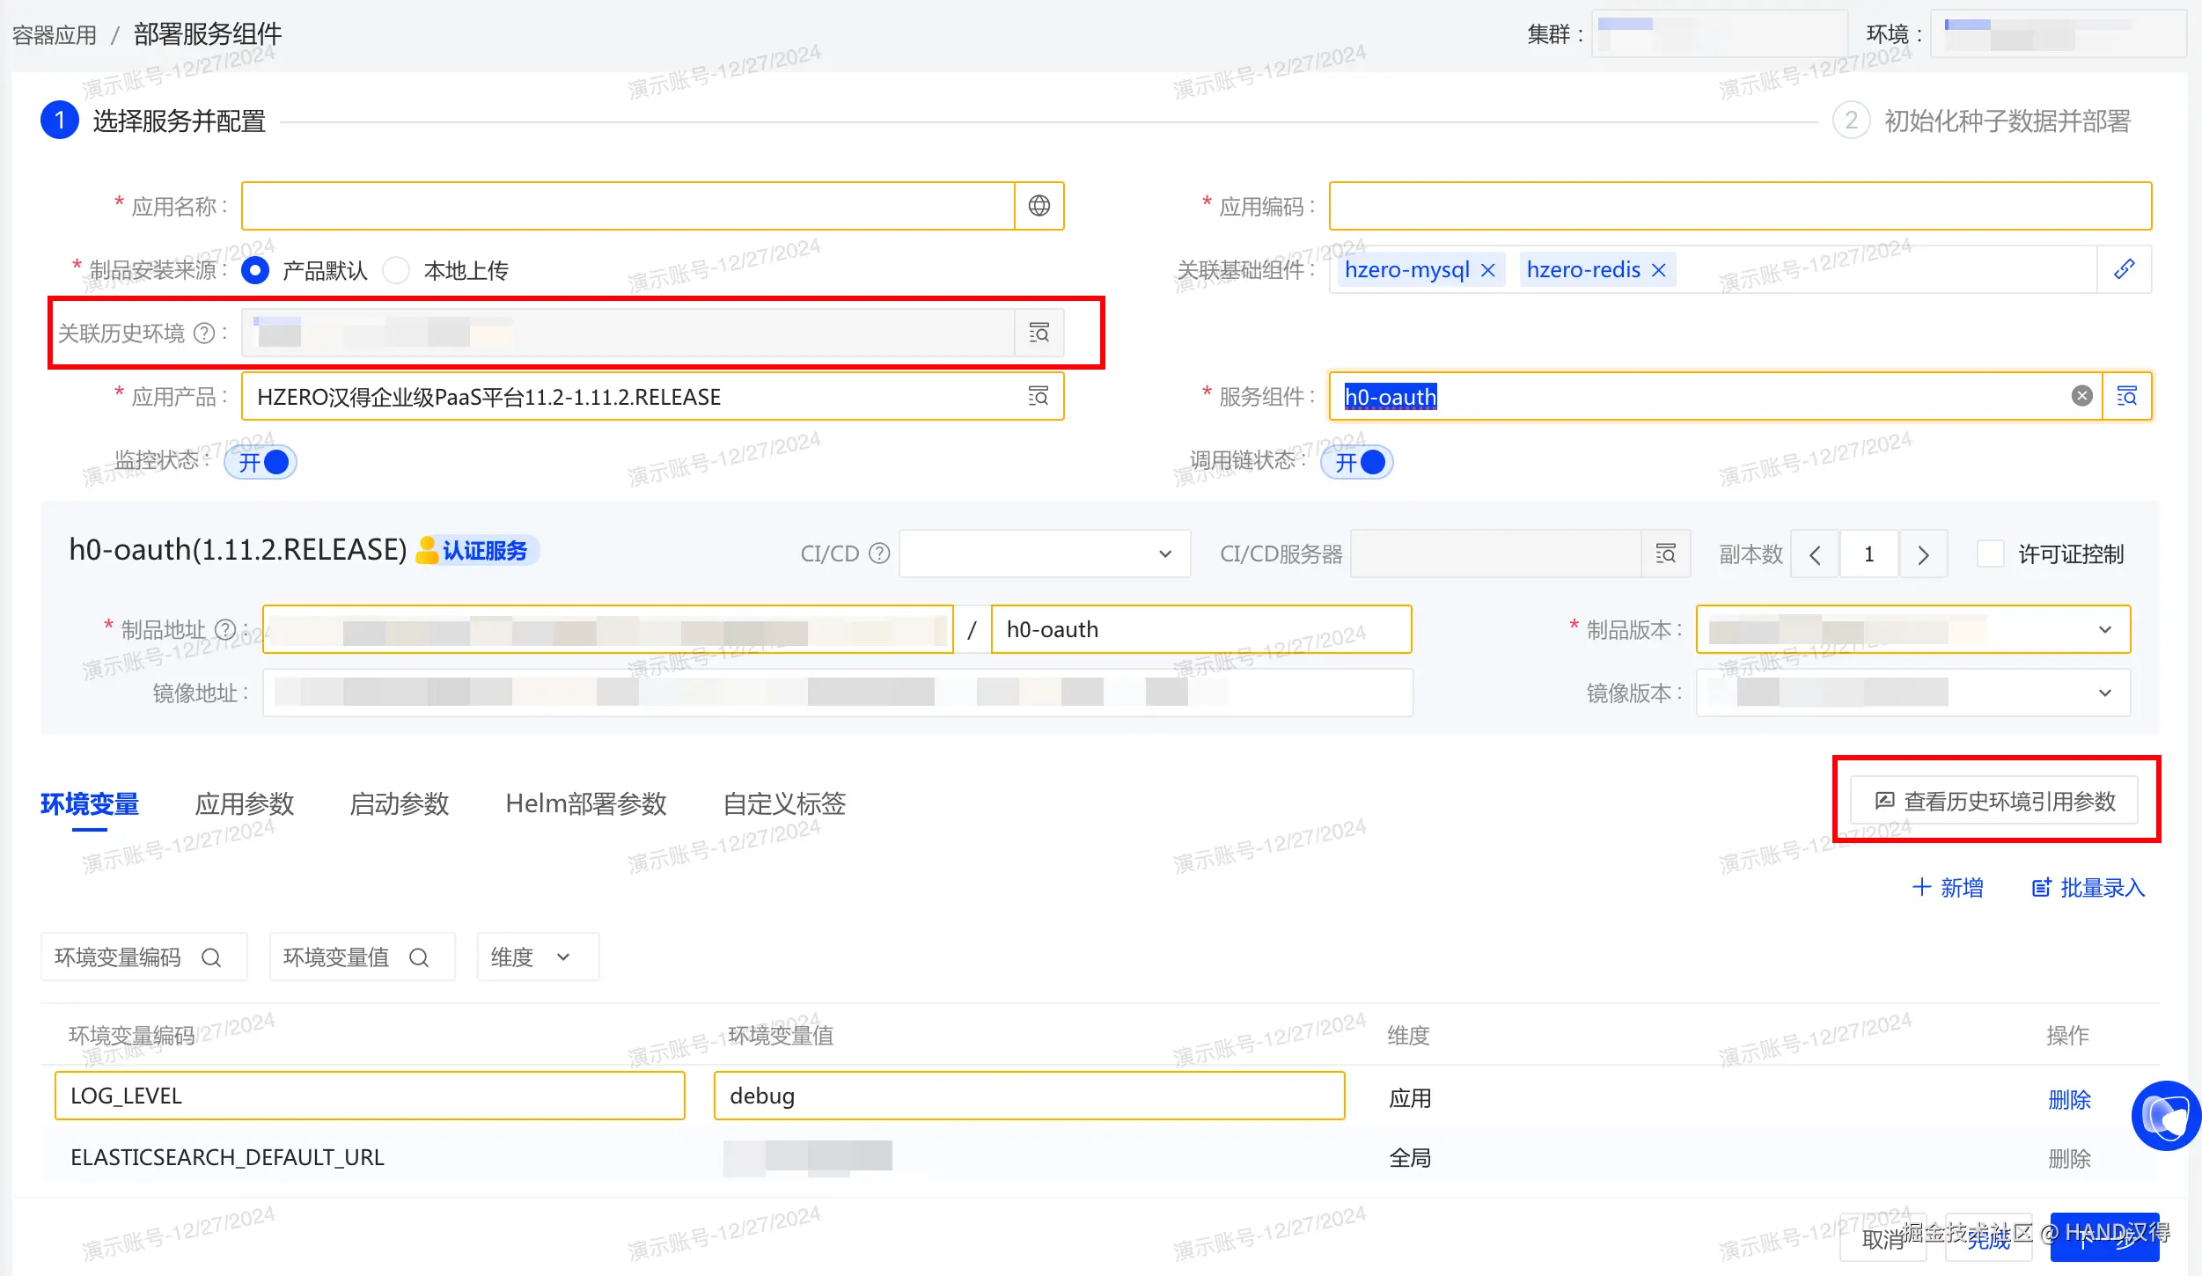Open lookup icon in 关联历史环境 field
The image size is (2202, 1276).
pos(1039,333)
